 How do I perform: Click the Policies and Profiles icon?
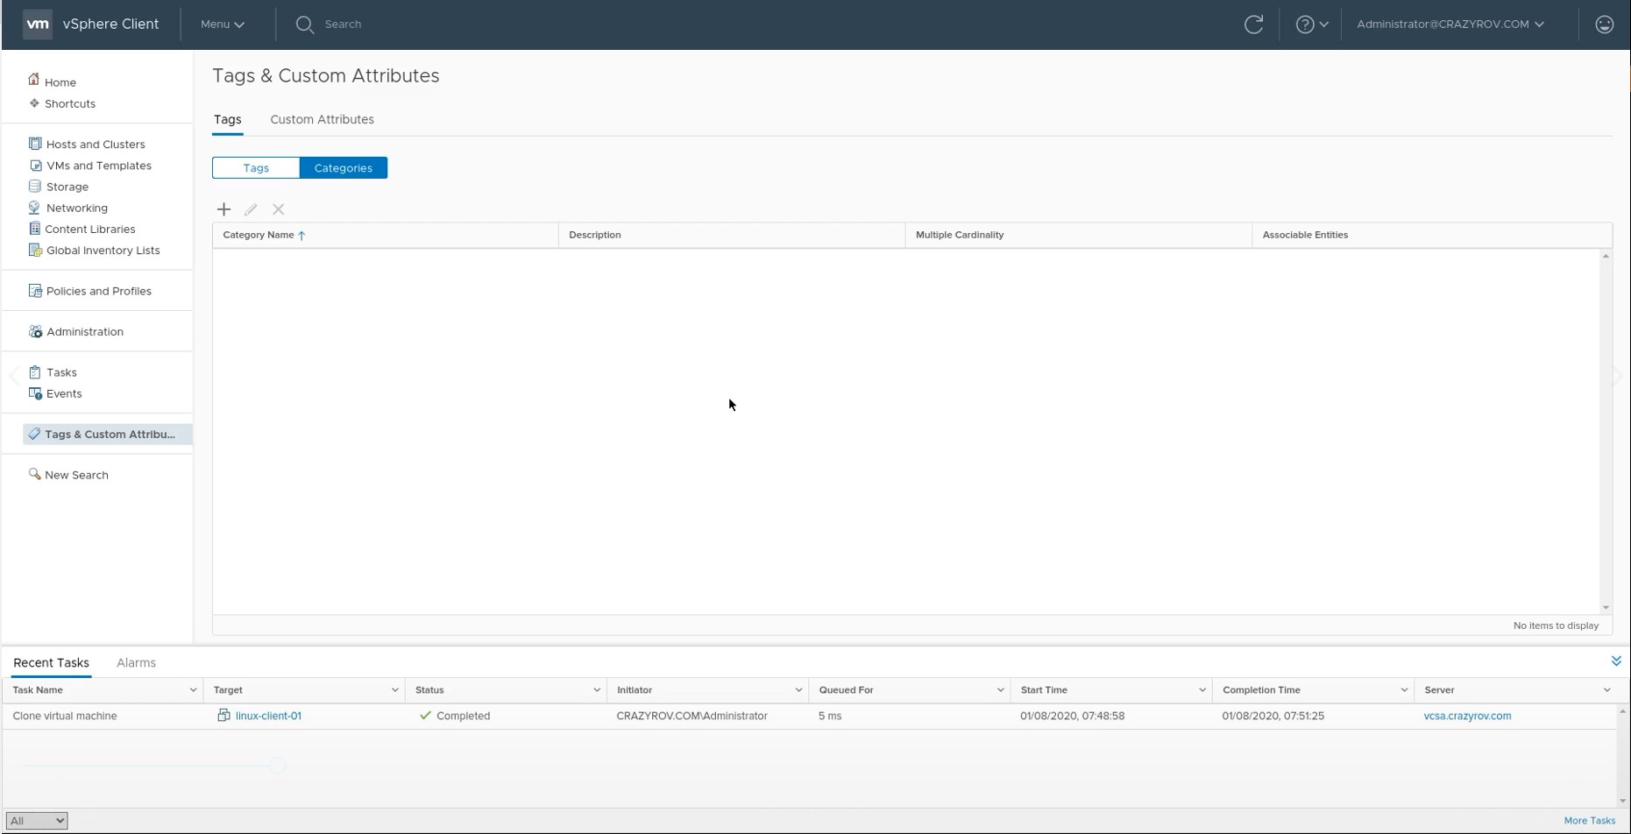pos(35,290)
